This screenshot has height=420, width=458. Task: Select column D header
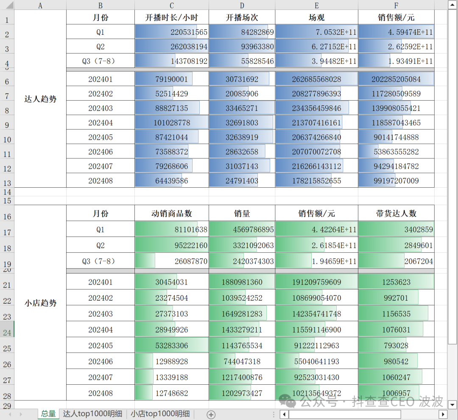point(242,6)
